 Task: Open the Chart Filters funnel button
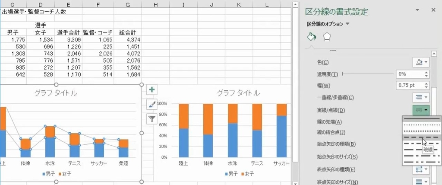(x=152, y=118)
